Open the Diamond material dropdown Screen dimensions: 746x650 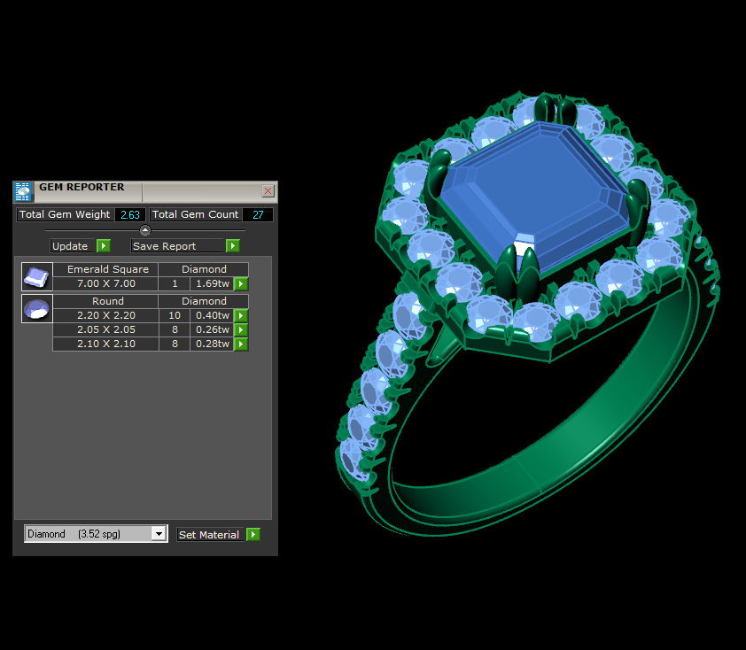click(159, 534)
